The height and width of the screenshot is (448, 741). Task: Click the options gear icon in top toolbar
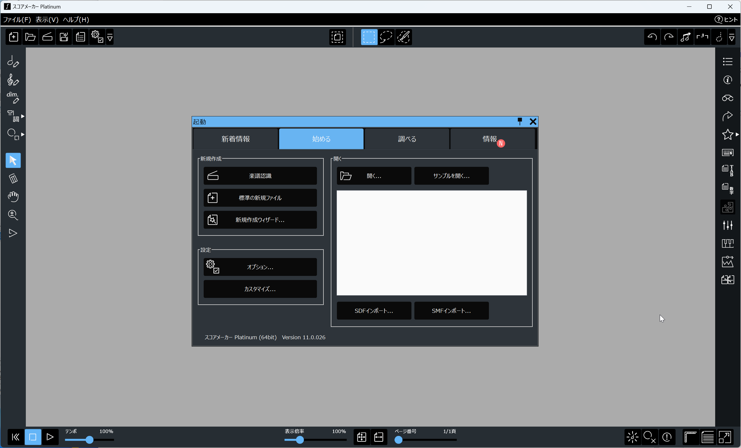pyautogui.click(x=97, y=37)
